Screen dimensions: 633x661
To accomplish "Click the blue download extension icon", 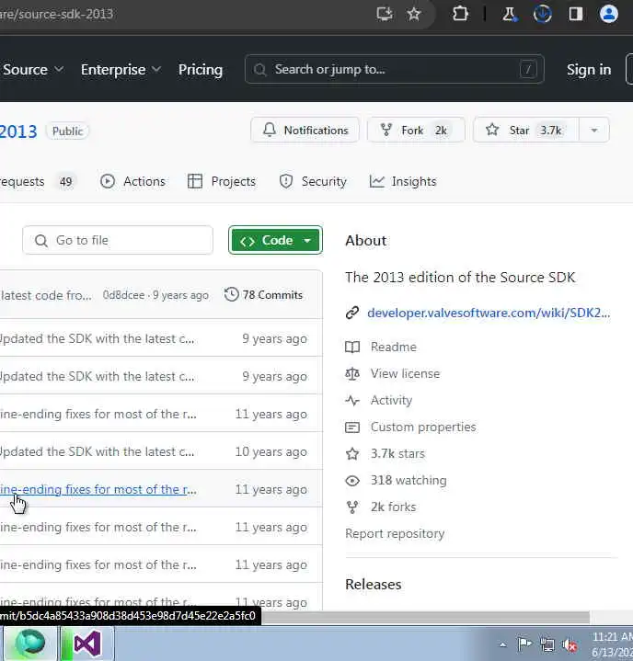I will (x=542, y=14).
